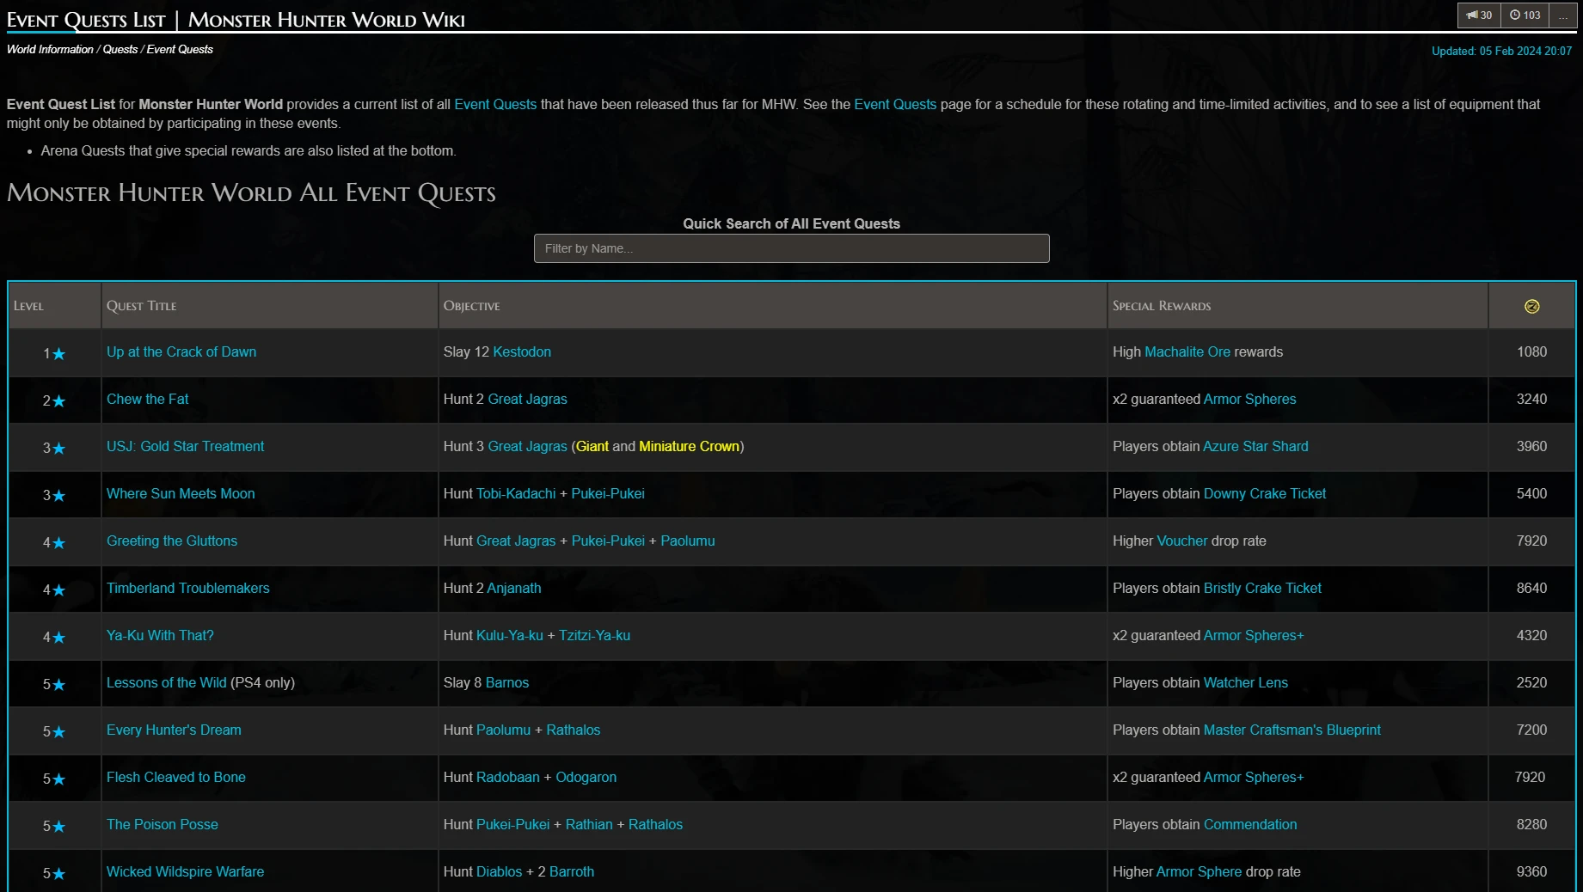
Task: Open quest Every Hunter's Dream
Action: pos(174,730)
